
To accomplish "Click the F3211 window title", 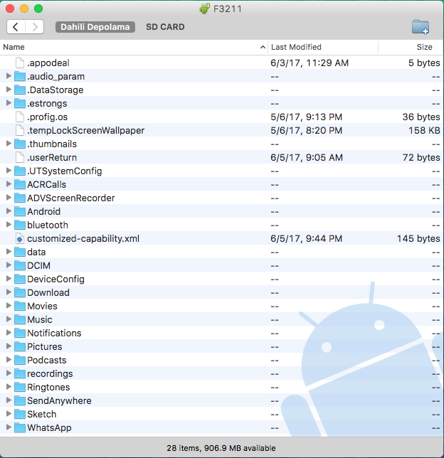I will 228,9.
